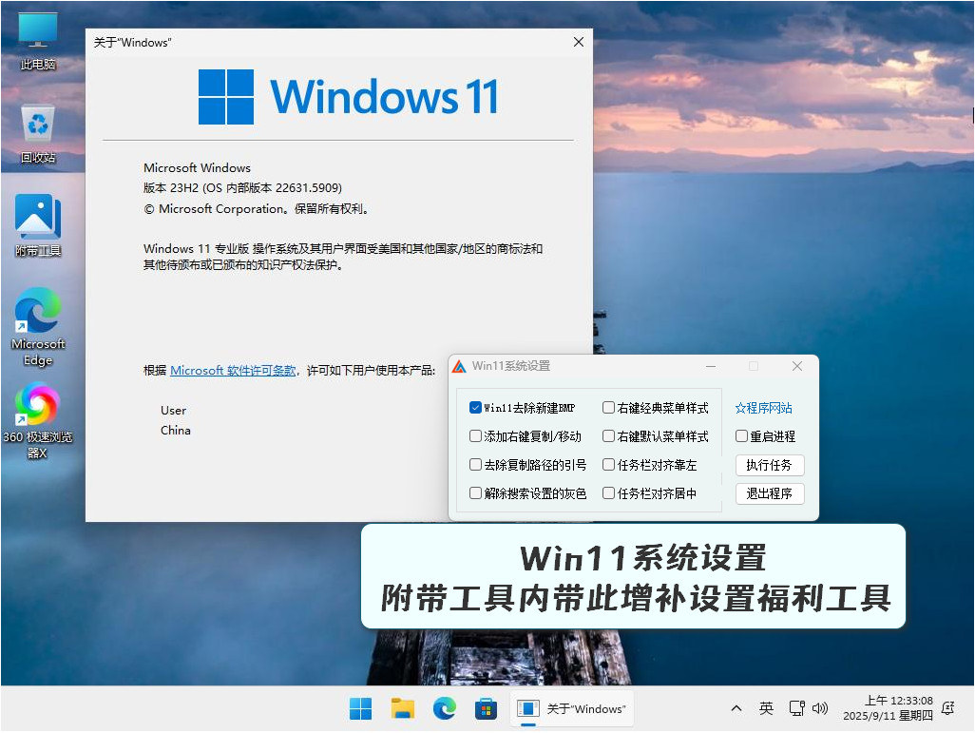Click the 退出程序 button
Screen dimensions: 975x733
click(770, 494)
